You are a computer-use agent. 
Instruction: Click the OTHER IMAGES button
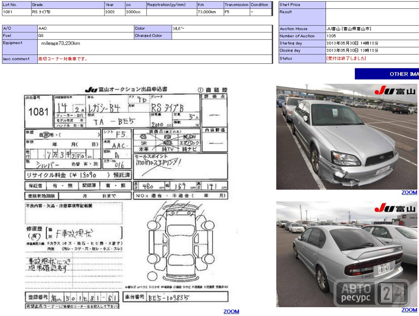click(x=387, y=74)
